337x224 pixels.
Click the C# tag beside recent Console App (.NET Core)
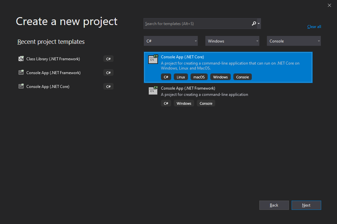pos(108,87)
